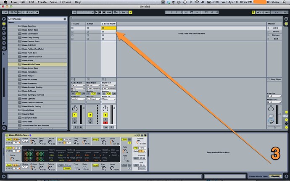Toggle the Osc1 button in synth
This screenshot has width=290, height=181.
[9, 139]
